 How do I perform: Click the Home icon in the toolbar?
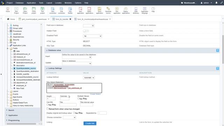point(8,10)
